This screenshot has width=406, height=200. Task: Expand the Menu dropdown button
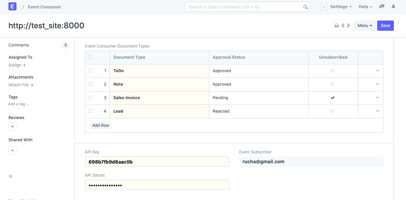(x=364, y=26)
